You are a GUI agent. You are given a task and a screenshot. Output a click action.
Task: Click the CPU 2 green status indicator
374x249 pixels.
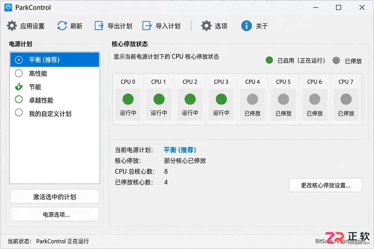click(190, 99)
